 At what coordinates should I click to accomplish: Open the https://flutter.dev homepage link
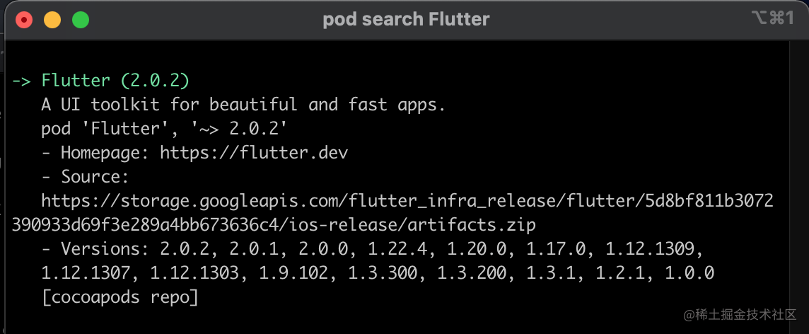click(x=254, y=153)
